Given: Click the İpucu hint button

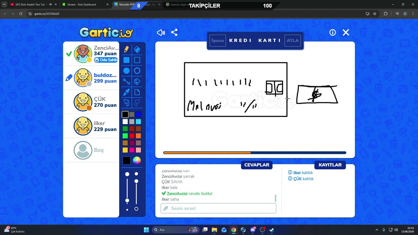Looking at the screenshot, I should 217,40.
